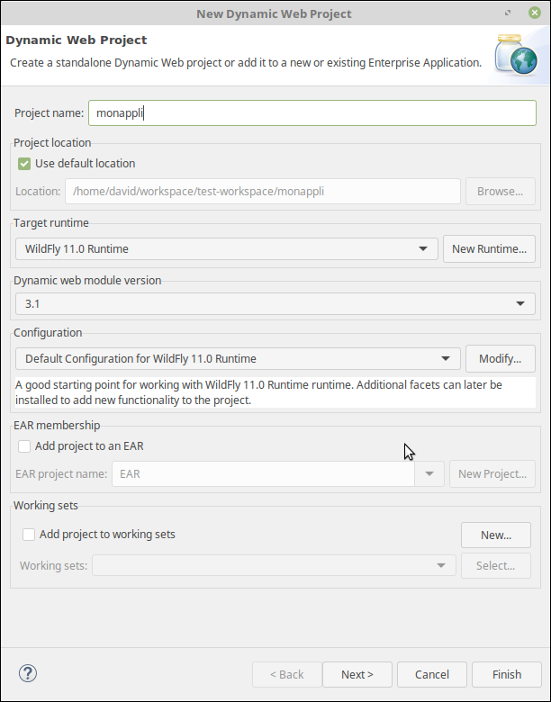Tick Add project to working sets
Screen dimensions: 551x702
point(29,535)
